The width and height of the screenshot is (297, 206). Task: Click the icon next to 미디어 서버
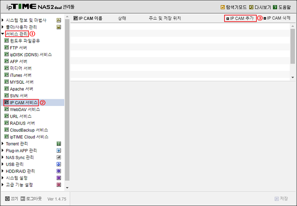click(7, 68)
